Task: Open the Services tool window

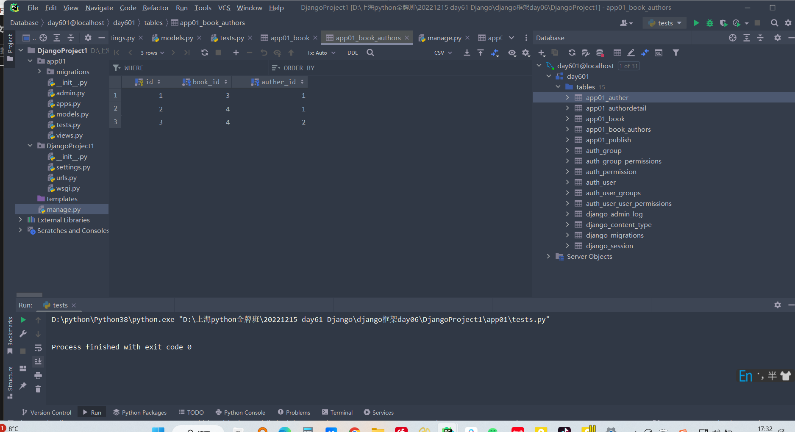Action: click(379, 413)
